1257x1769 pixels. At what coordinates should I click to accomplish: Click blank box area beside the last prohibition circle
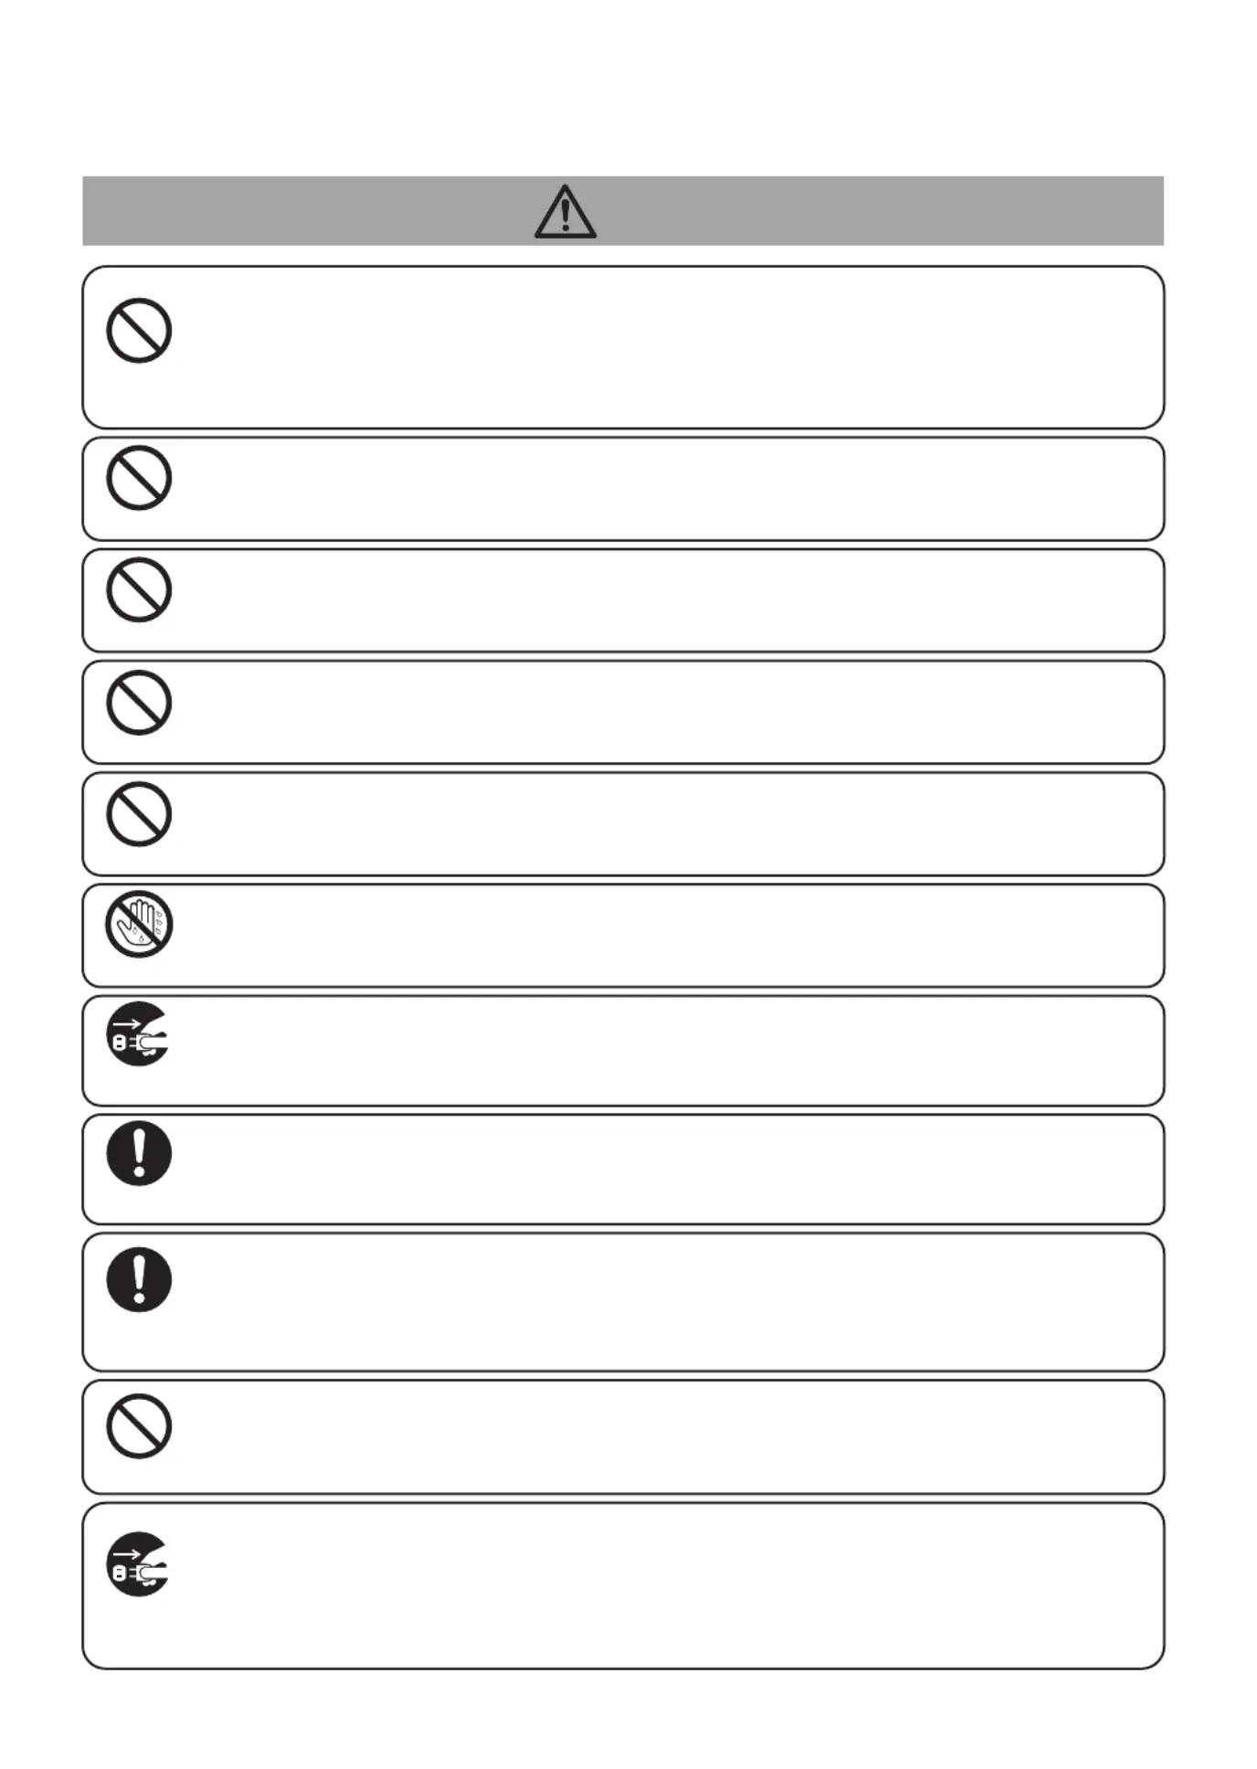(667, 1437)
